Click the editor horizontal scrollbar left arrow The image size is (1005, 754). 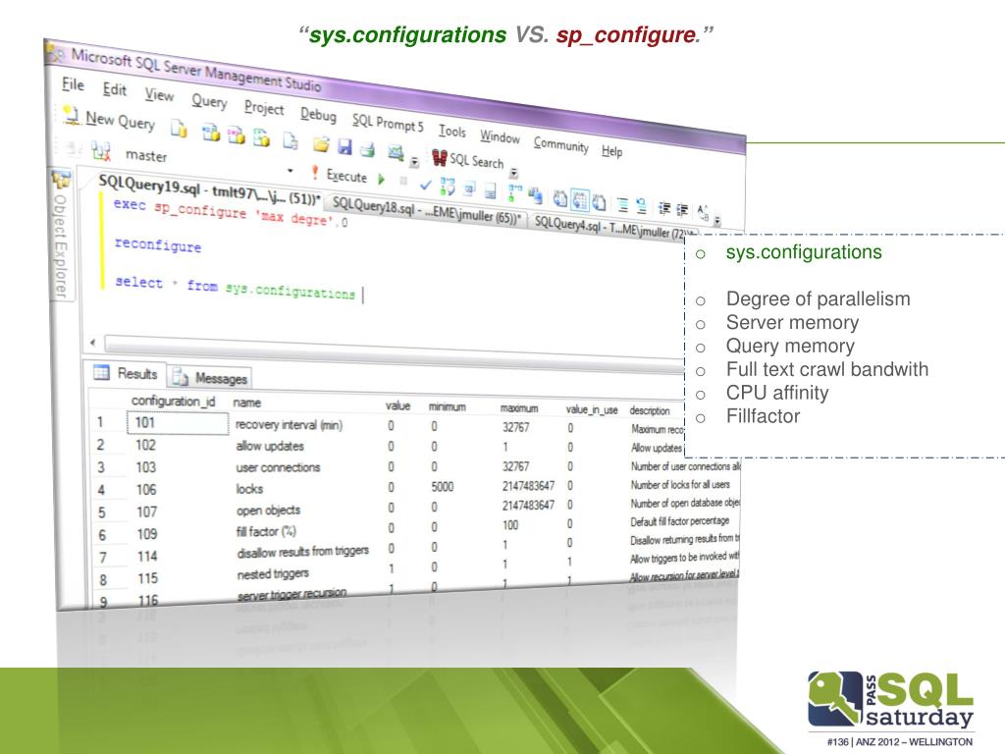pyautogui.click(x=93, y=343)
